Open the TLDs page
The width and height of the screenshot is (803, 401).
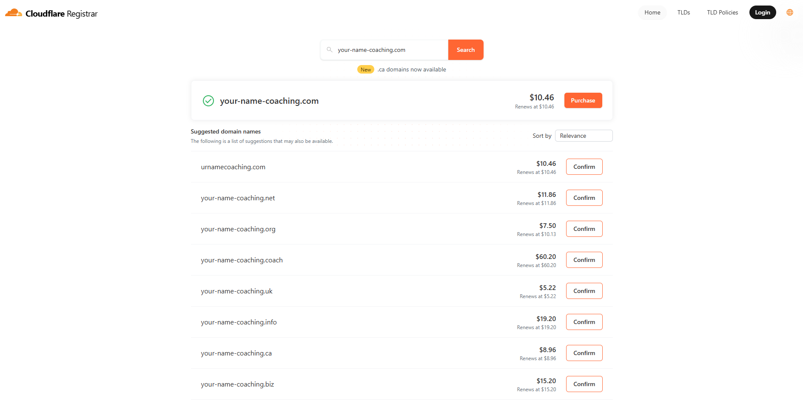coord(683,12)
